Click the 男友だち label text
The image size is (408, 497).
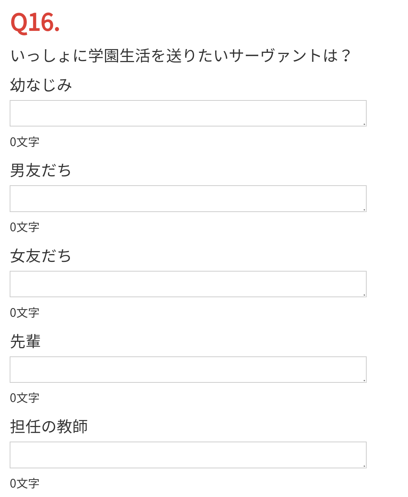pyautogui.click(x=41, y=170)
